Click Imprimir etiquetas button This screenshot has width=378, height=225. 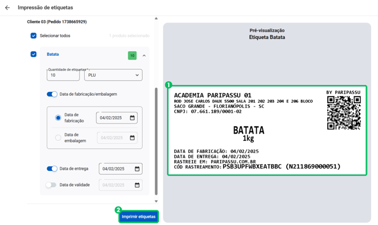pos(139,217)
